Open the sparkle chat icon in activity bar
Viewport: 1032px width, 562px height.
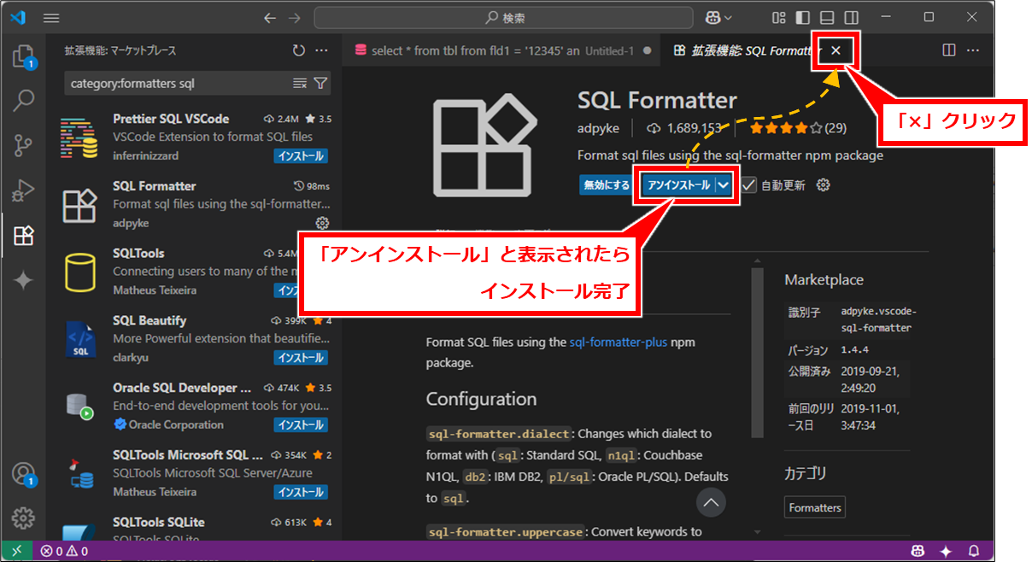click(23, 280)
